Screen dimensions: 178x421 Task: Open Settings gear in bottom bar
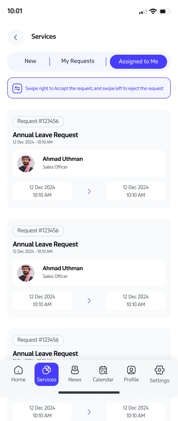pos(159,374)
